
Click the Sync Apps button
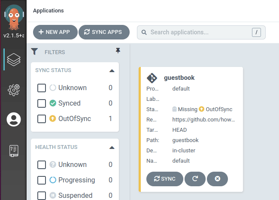tap(104, 32)
